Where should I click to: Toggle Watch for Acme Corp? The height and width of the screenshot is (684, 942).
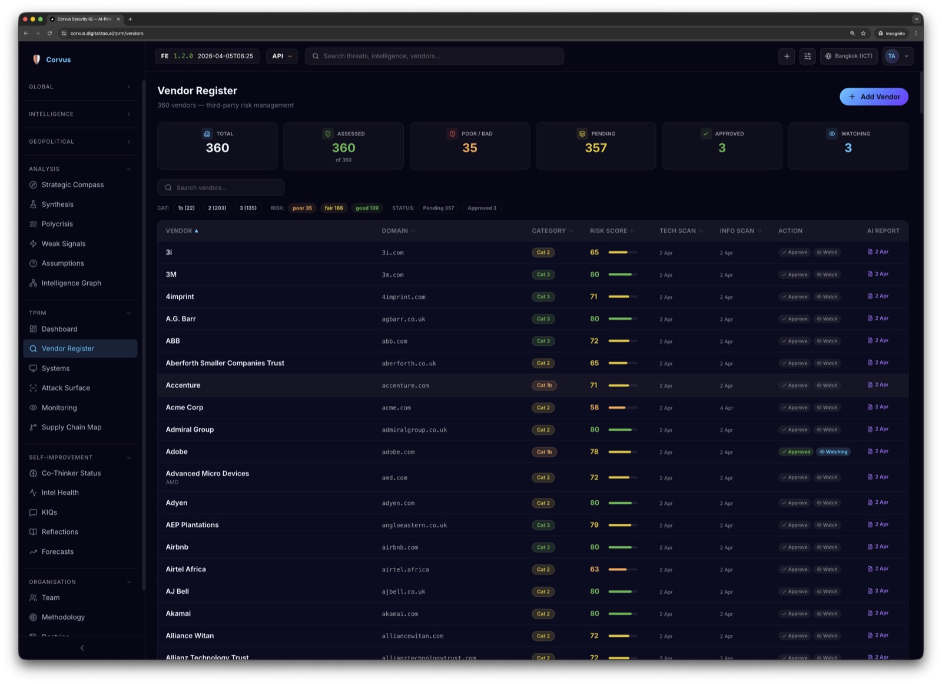click(827, 408)
